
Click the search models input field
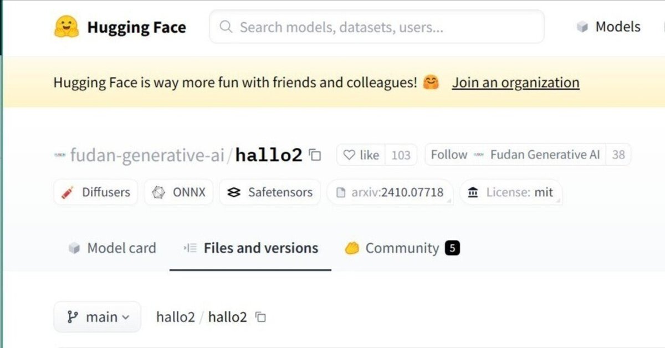(376, 27)
